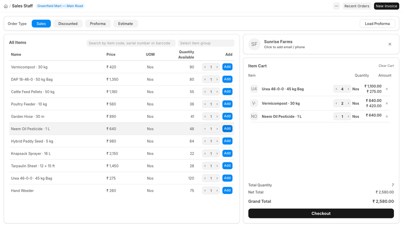Add Tarpaulin Sheet to cart
This screenshot has width=403, height=227.
tap(227, 166)
